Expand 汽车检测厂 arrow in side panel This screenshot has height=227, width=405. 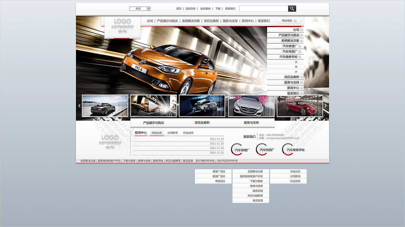tap(300, 52)
